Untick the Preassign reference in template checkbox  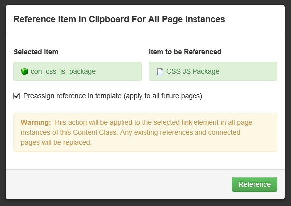[17, 96]
